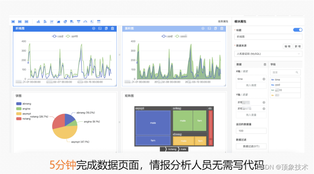Add a pie chart from toolbar
Image resolution: width=314 pixels, height=174 pixels.
65,21
